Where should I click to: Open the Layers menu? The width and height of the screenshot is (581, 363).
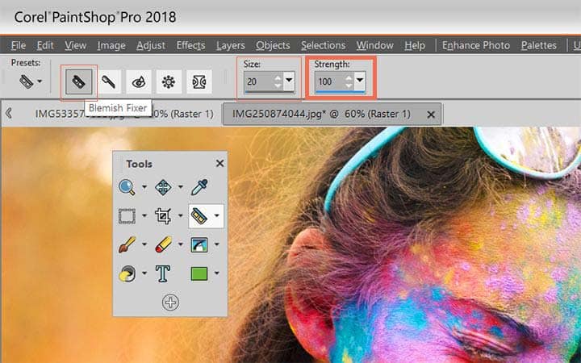click(x=231, y=45)
